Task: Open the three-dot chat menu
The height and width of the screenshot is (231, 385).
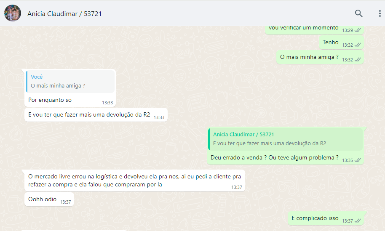Action: pos(380,13)
